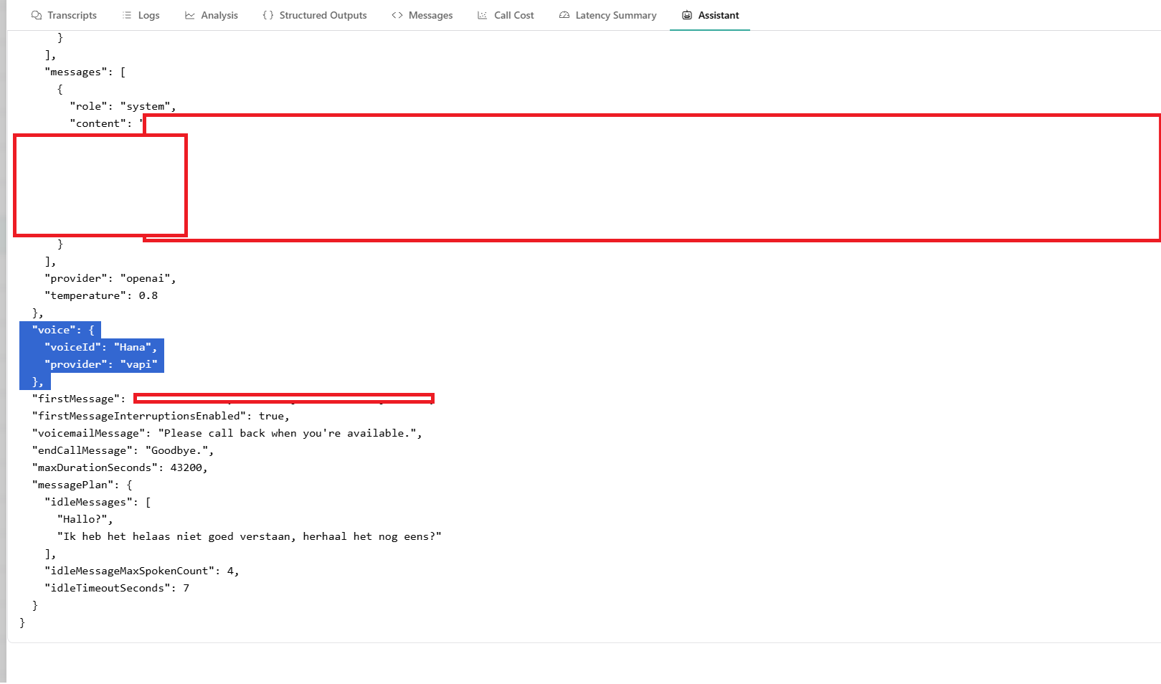
Task: Select the "role": "system" line
Action: (x=123, y=106)
